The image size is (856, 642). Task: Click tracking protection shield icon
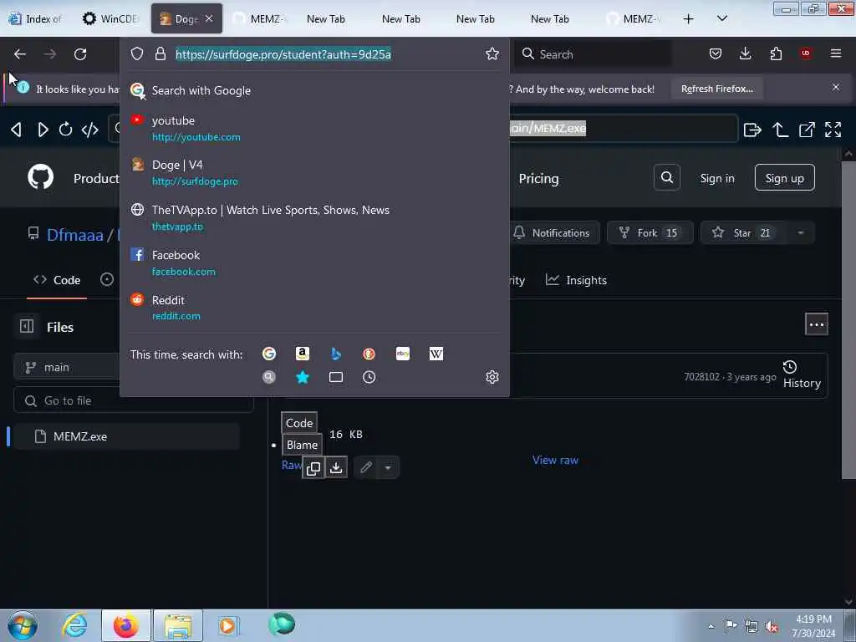pos(137,53)
